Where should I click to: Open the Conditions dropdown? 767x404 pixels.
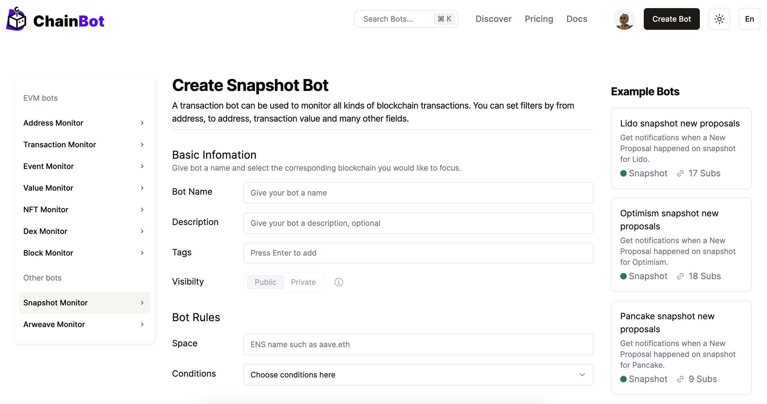(x=418, y=374)
